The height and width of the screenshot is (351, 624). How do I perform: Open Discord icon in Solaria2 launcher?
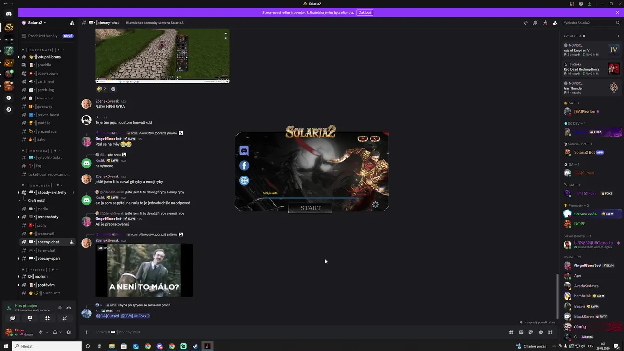click(244, 151)
